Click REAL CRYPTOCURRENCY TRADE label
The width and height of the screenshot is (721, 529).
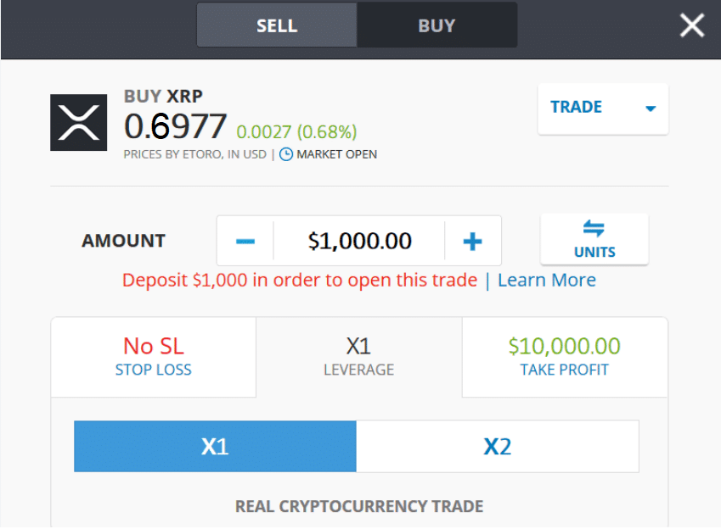(x=359, y=506)
